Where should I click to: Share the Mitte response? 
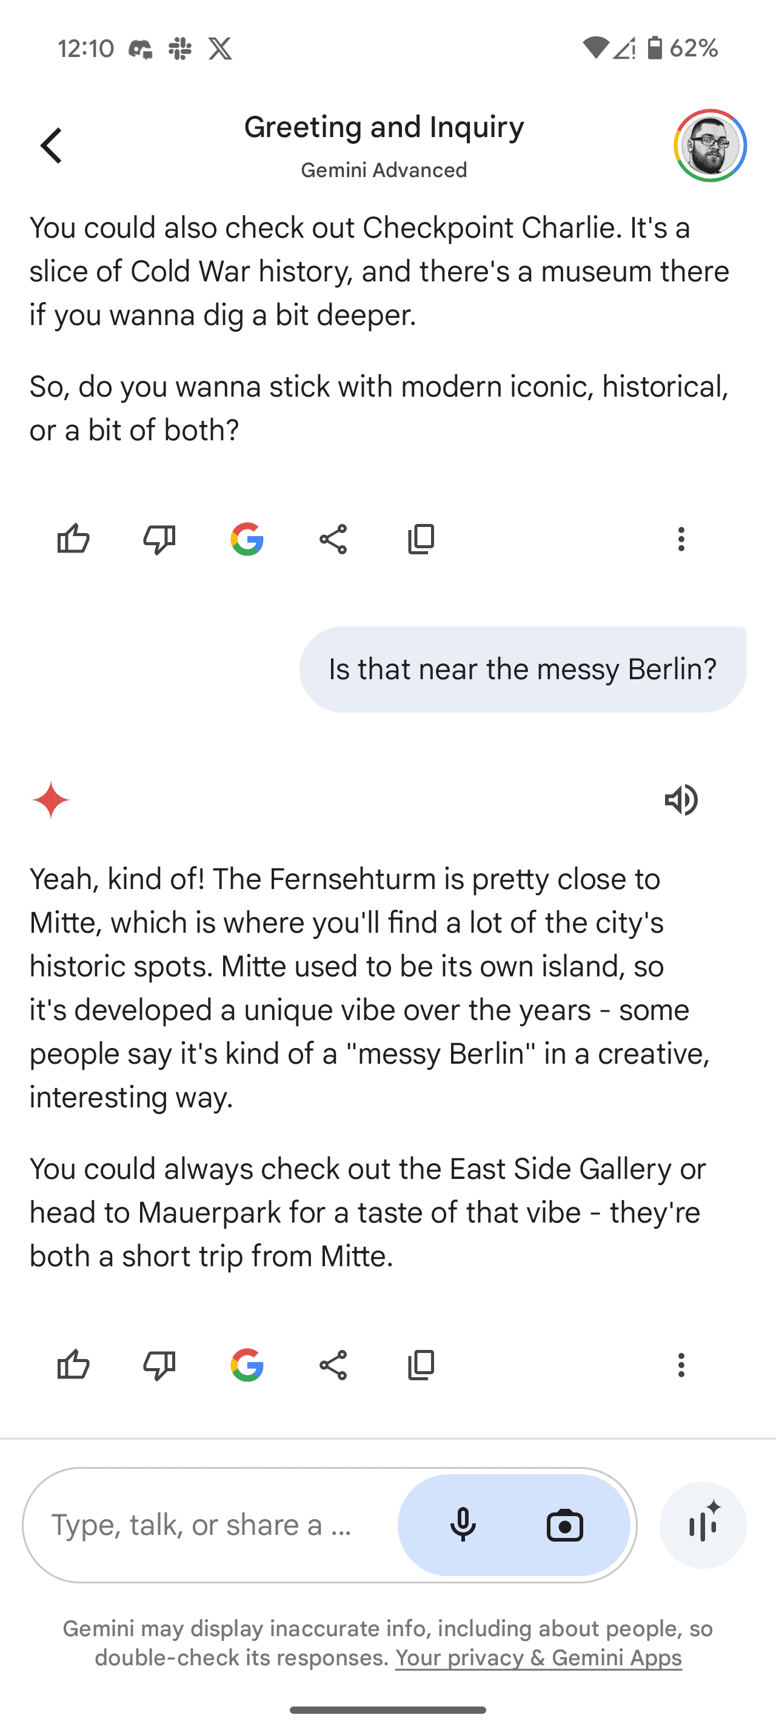pos(333,1366)
